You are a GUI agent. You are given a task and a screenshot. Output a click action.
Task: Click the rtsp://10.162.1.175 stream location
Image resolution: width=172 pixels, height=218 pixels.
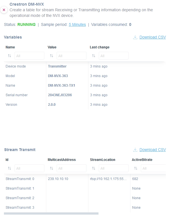click(108, 179)
